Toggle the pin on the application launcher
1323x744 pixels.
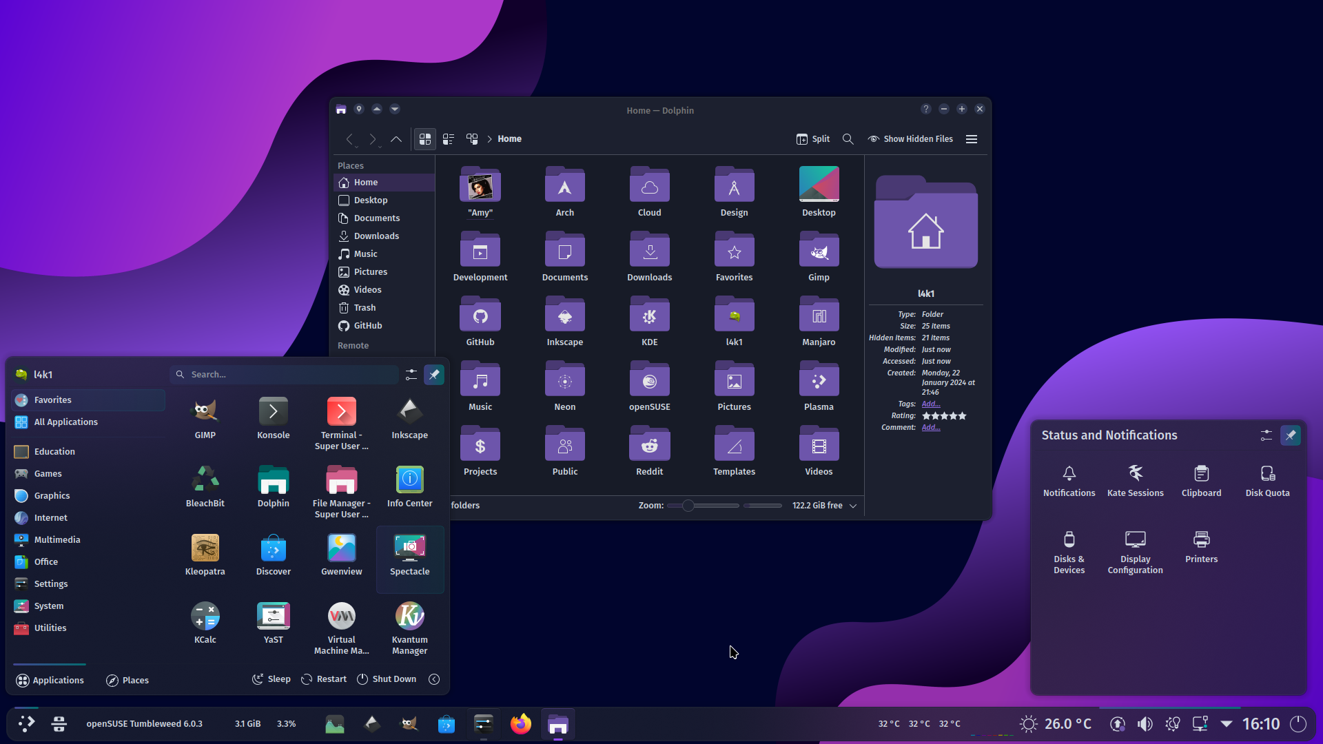pos(434,374)
